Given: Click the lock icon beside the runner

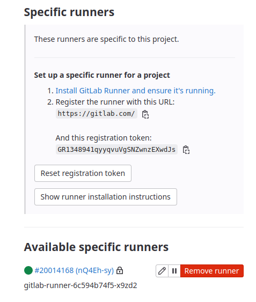Looking at the screenshot, I should click(x=120, y=270).
